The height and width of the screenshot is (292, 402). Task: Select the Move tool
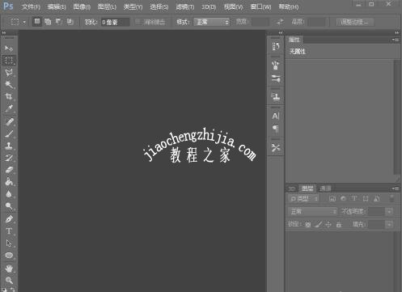point(9,49)
